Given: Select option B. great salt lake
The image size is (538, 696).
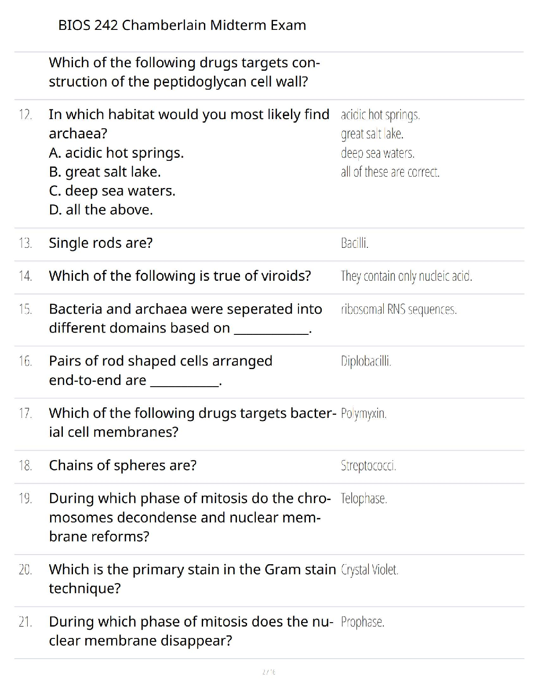Looking at the screenshot, I should [x=105, y=171].
